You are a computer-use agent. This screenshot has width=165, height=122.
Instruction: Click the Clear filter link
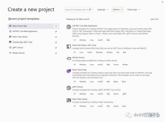[x=154, y=19]
